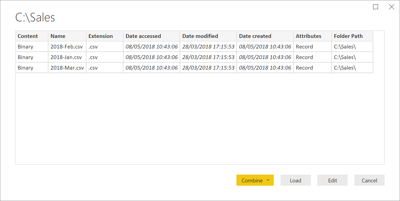Click .csv extension in the 2018-Feb.csv row

tap(93, 47)
